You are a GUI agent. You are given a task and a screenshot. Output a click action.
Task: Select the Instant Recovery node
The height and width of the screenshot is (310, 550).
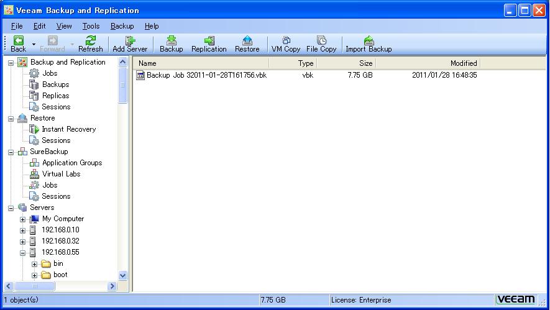[68, 129]
